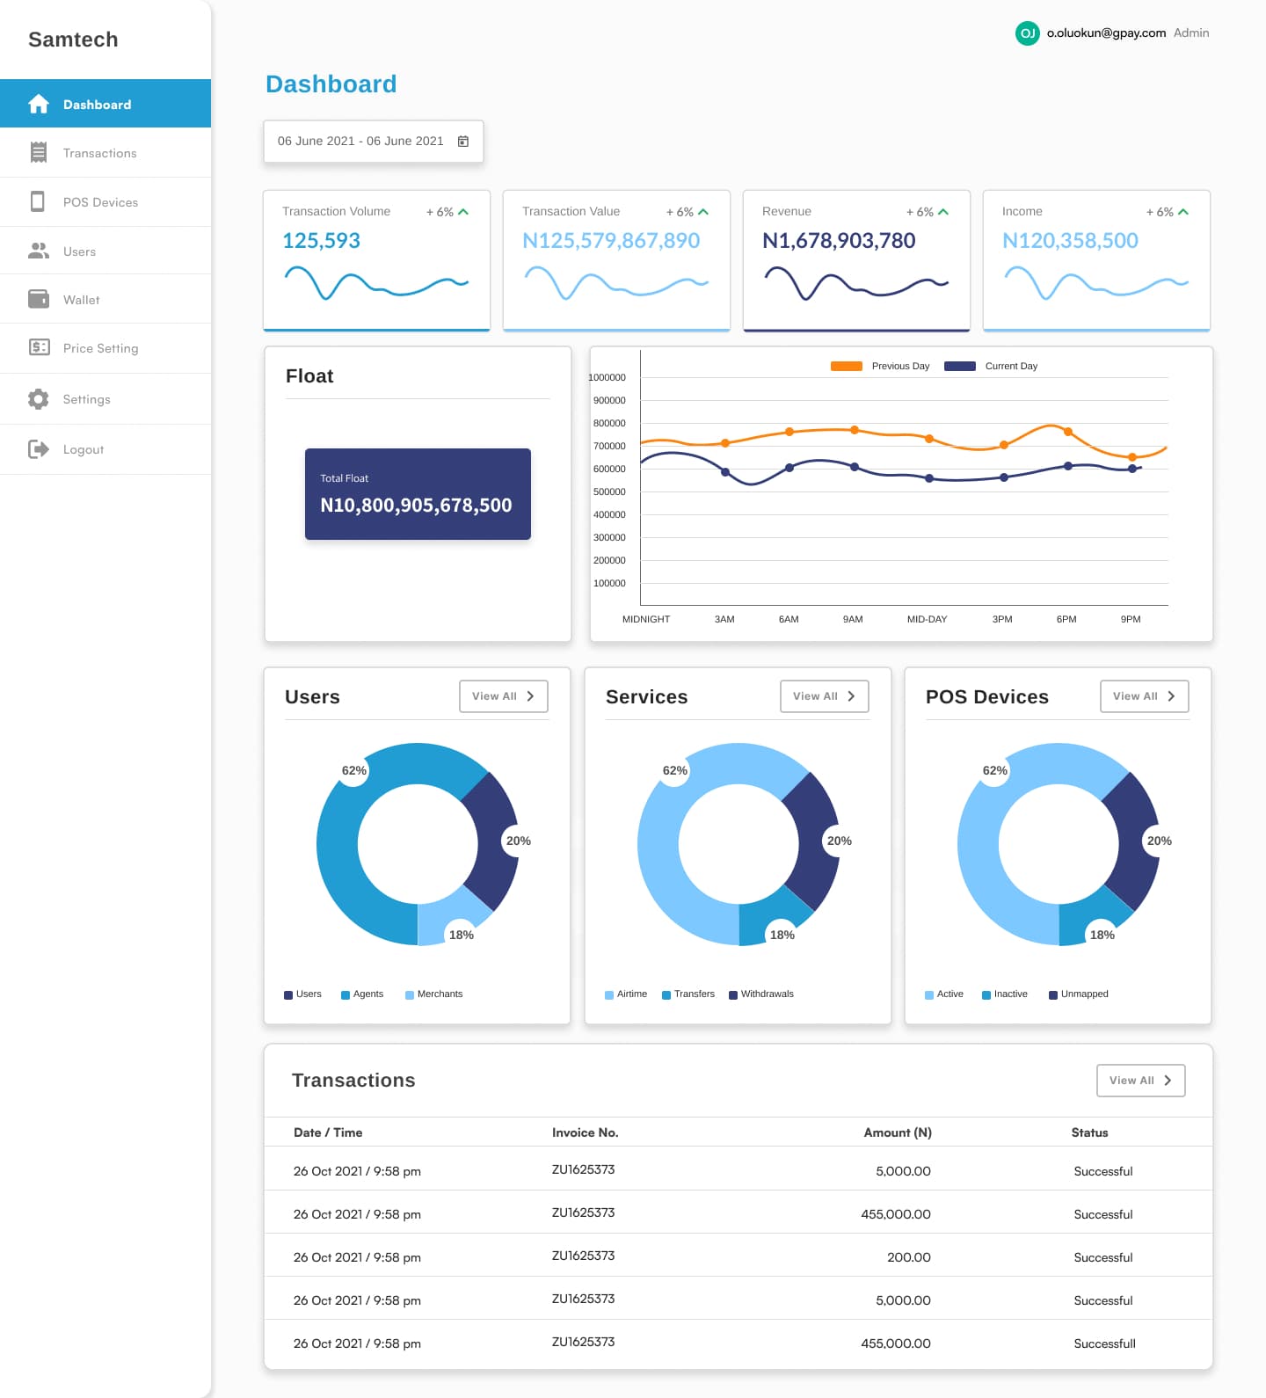Click View All in Users card
This screenshot has height=1398, width=1266.
(504, 696)
